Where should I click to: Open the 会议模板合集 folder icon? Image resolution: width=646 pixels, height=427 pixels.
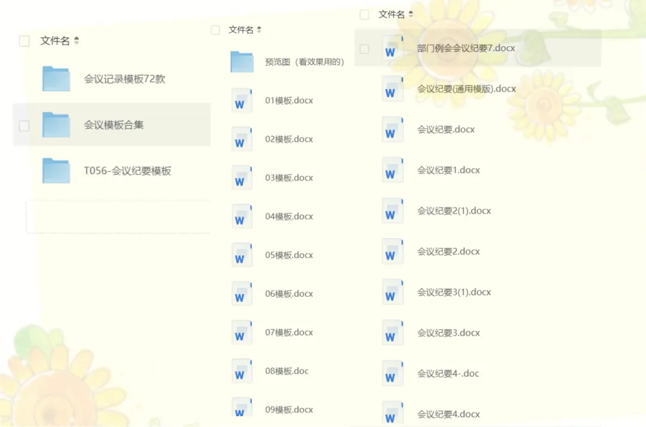[56, 125]
